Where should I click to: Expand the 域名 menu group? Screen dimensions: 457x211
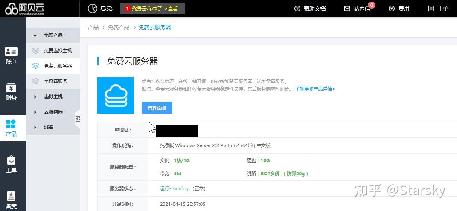click(x=53, y=127)
